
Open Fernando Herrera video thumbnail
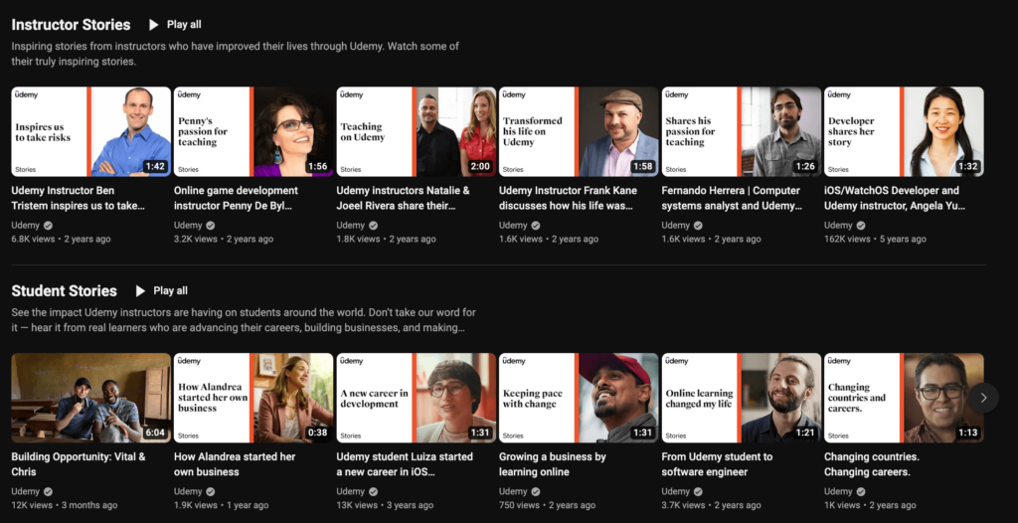(742, 131)
